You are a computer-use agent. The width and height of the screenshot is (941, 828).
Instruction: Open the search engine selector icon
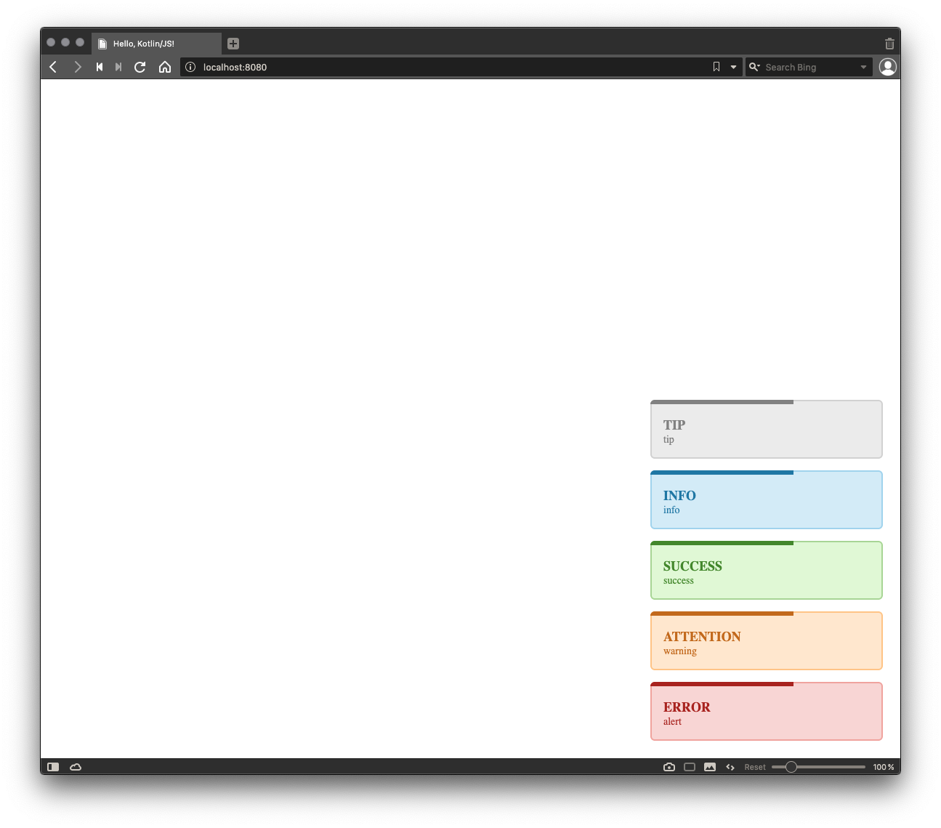[754, 67]
